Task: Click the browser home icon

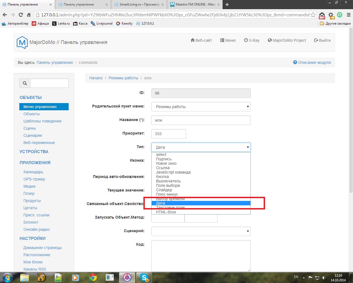Action: pyautogui.click(x=29, y=15)
